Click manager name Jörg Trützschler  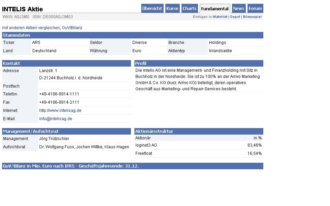pos(54,139)
